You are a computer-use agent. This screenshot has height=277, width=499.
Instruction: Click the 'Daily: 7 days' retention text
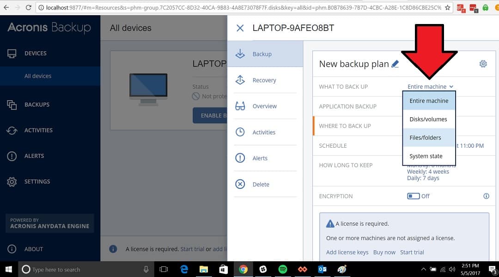[x=423, y=178]
